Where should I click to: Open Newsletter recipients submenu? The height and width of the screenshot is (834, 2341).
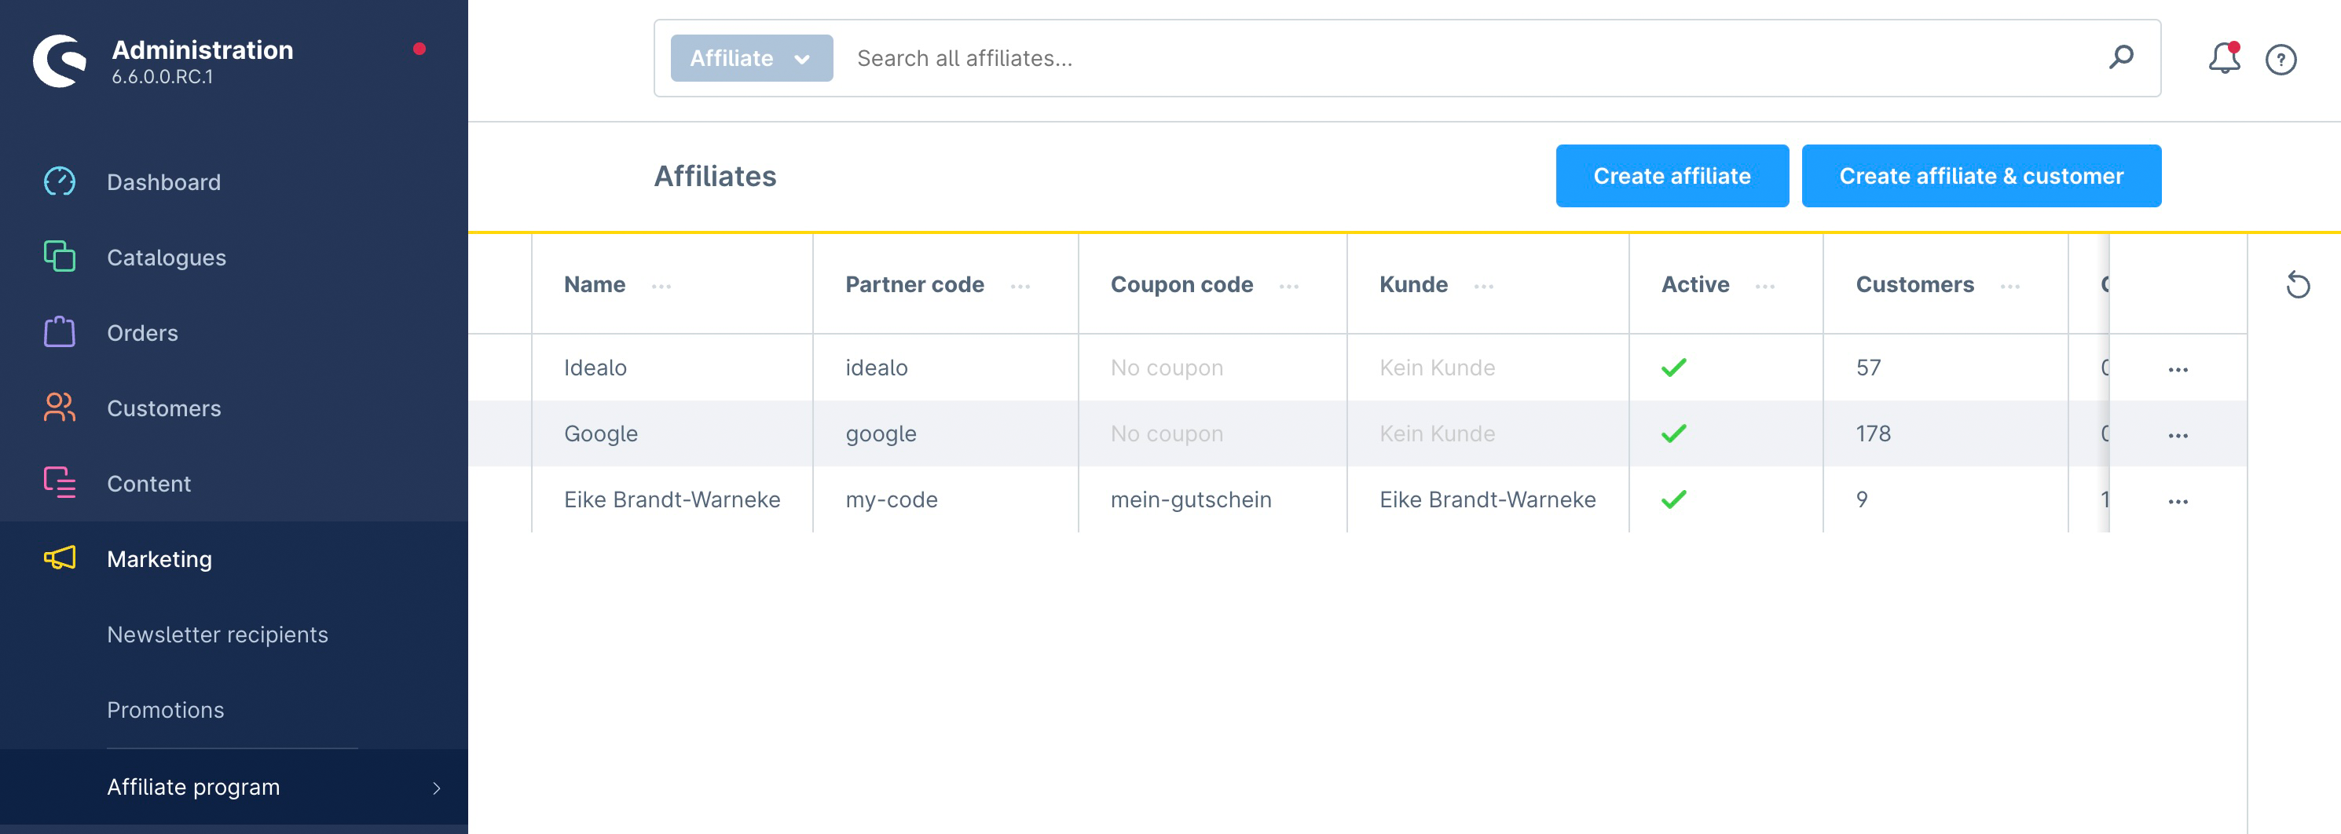[217, 634]
